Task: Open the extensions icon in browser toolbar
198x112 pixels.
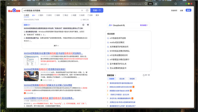Action: [x=176, y=4]
